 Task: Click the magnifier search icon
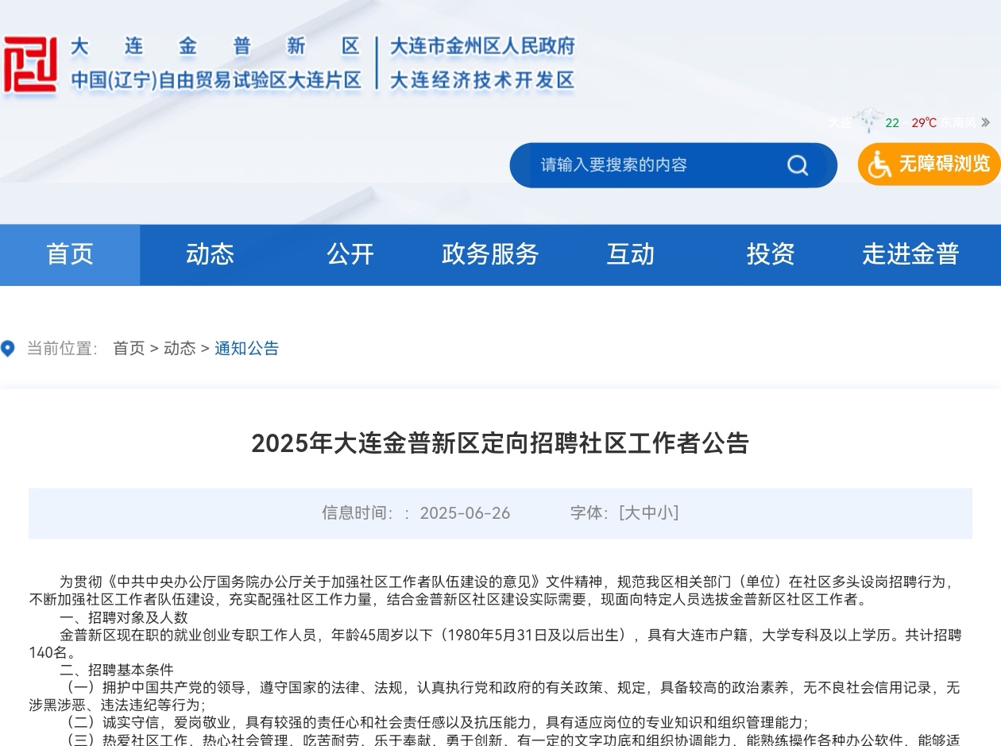point(798,165)
